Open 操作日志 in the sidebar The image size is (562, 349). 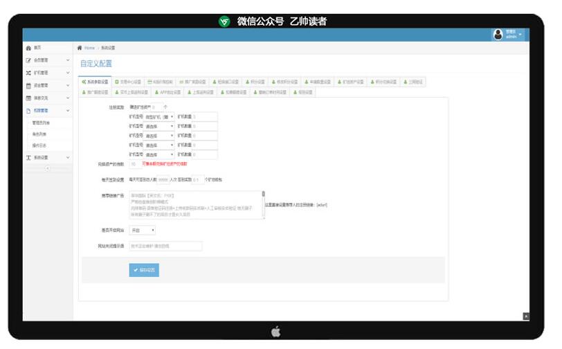click(x=39, y=145)
